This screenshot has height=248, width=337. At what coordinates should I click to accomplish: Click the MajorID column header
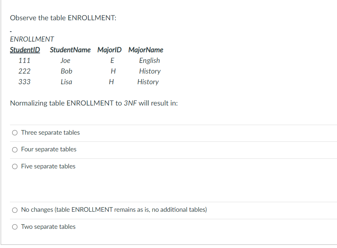109,50
